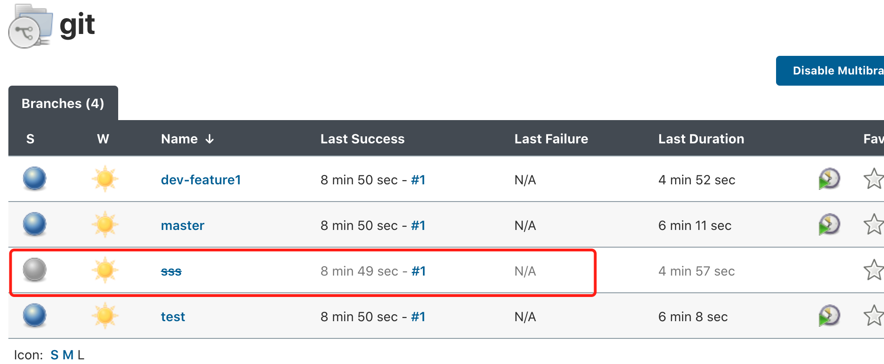This screenshot has width=884, height=364.
Task: Select the Branches (4) tab
Action: (63, 103)
